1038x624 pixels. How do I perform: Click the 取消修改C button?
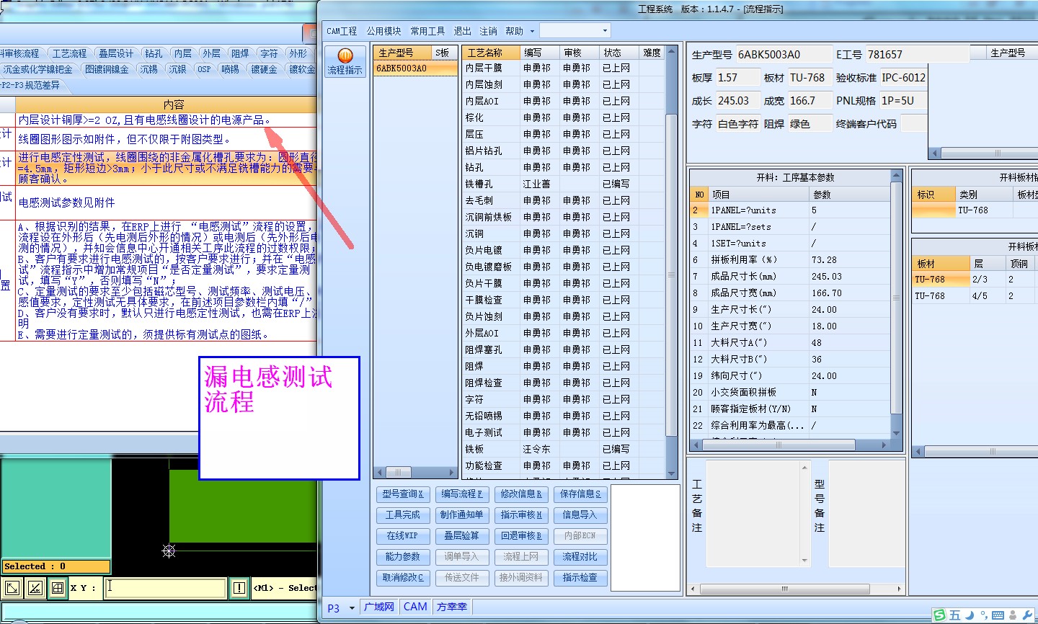[403, 577]
